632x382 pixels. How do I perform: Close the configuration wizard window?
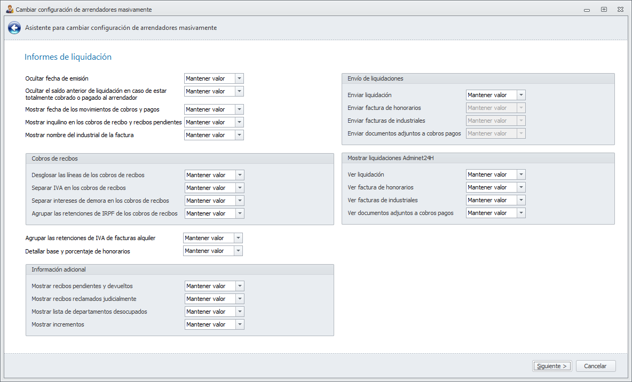(x=620, y=9)
